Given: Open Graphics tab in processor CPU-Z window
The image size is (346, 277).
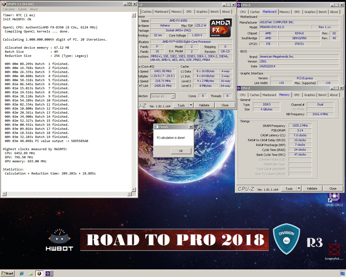Looking at the screenshot, I should (x=202, y=12).
